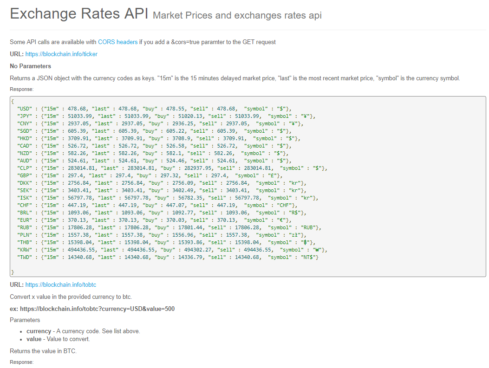Click the "USD" row in JSON response
The image size is (489, 368).
coord(154,109)
